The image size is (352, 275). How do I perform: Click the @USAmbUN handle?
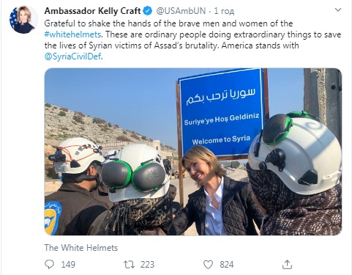pyautogui.click(x=180, y=11)
